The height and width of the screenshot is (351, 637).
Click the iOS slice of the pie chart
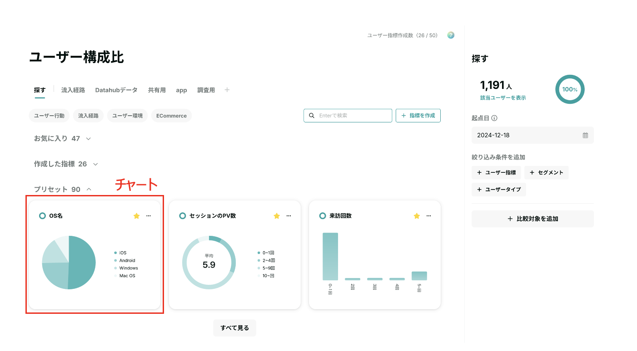tap(83, 262)
